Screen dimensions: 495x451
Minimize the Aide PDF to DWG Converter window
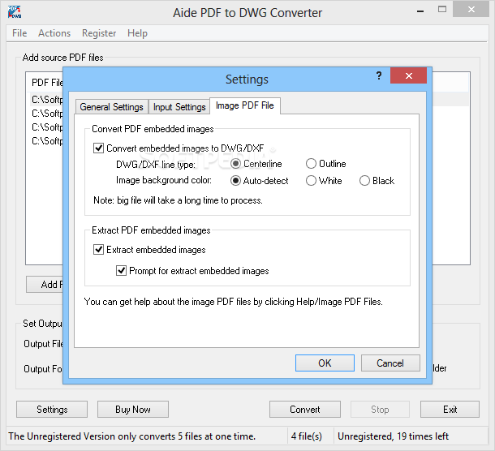(x=420, y=11)
